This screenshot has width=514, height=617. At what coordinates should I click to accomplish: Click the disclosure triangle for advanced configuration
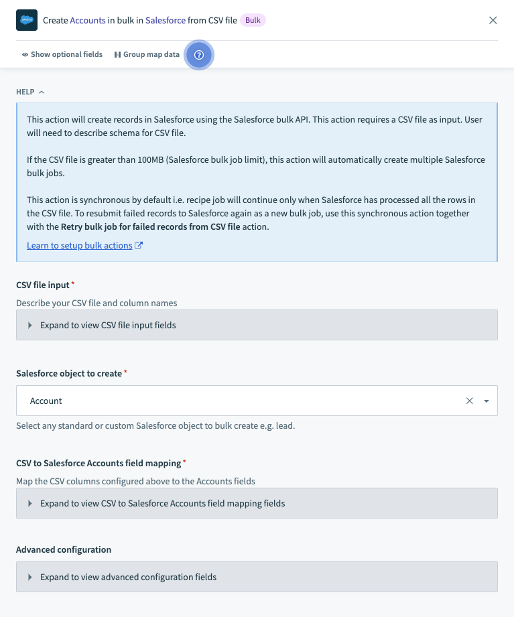coord(30,576)
